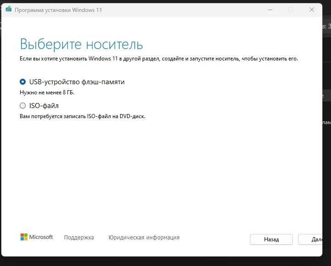Click the text about writing ISO to DVD-диск

[x=83, y=116]
